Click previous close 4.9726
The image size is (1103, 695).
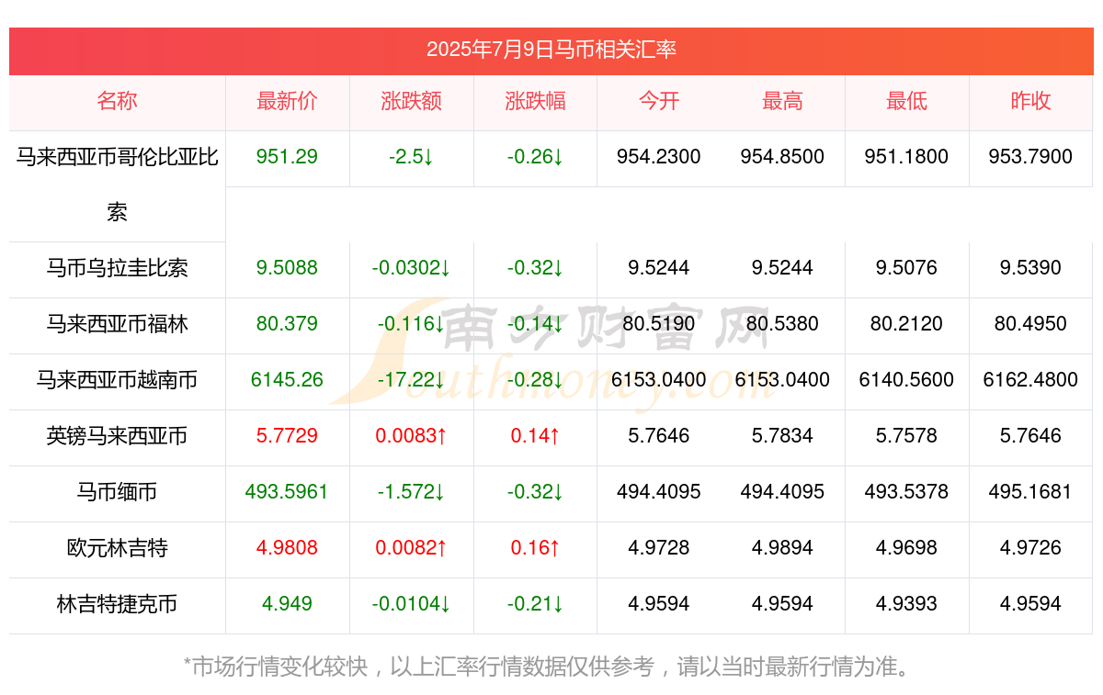(1030, 548)
